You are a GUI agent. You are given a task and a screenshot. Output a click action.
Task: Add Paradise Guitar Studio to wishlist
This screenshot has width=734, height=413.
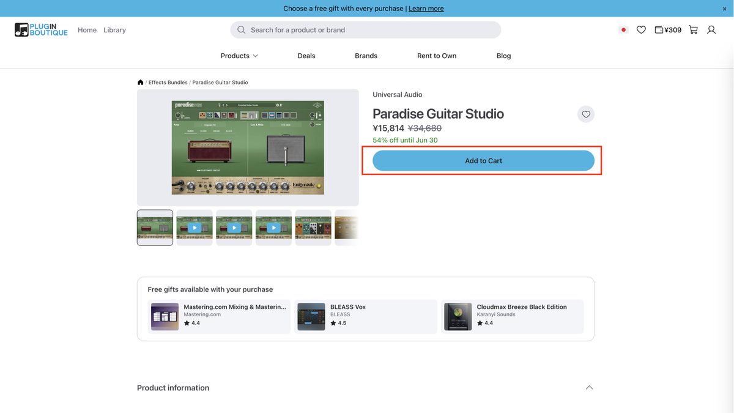click(x=586, y=114)
